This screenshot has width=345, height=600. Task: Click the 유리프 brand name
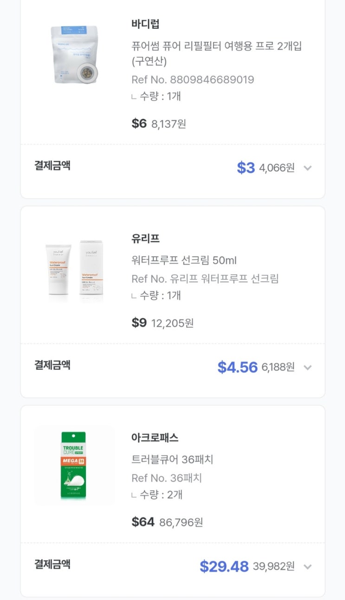[x=145, y=239]
